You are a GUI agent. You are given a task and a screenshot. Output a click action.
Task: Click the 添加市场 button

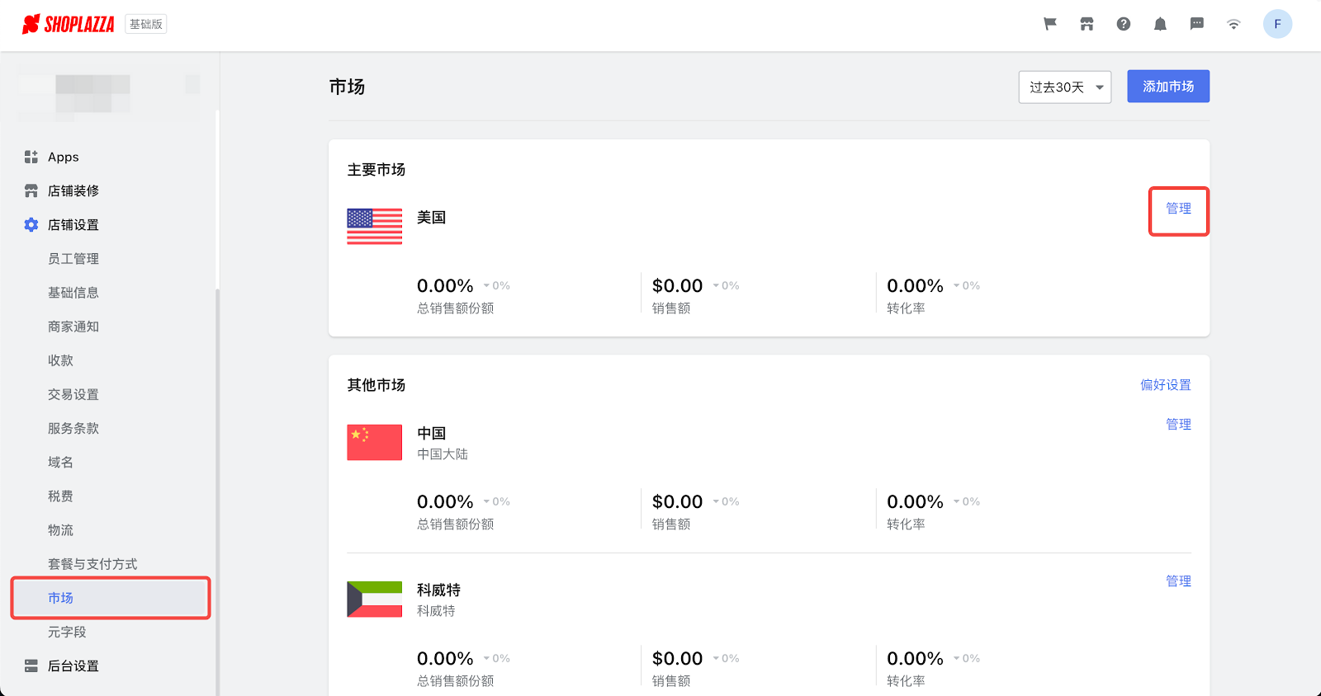tap(1167, 87)
